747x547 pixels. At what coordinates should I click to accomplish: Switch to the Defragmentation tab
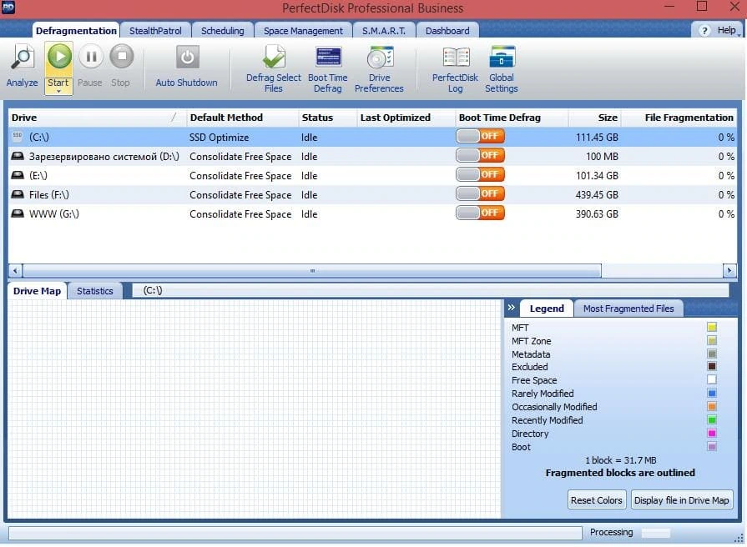[76, 31]
